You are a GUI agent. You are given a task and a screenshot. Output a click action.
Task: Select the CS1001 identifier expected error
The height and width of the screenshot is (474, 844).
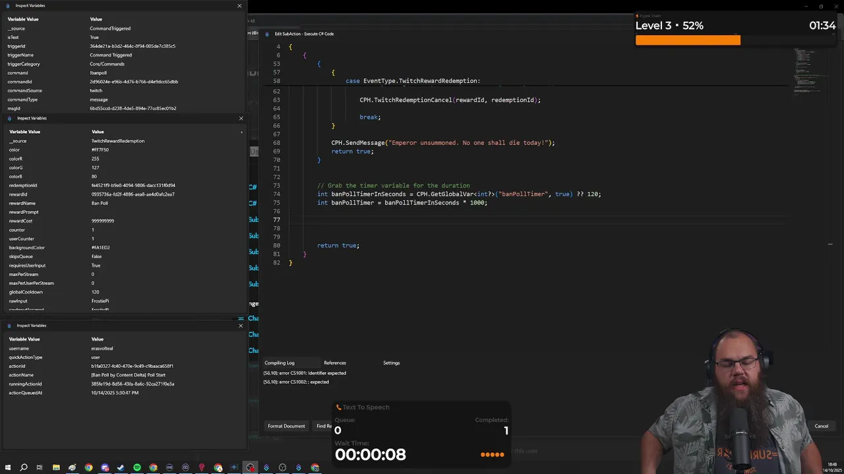[x=305, y=373]
